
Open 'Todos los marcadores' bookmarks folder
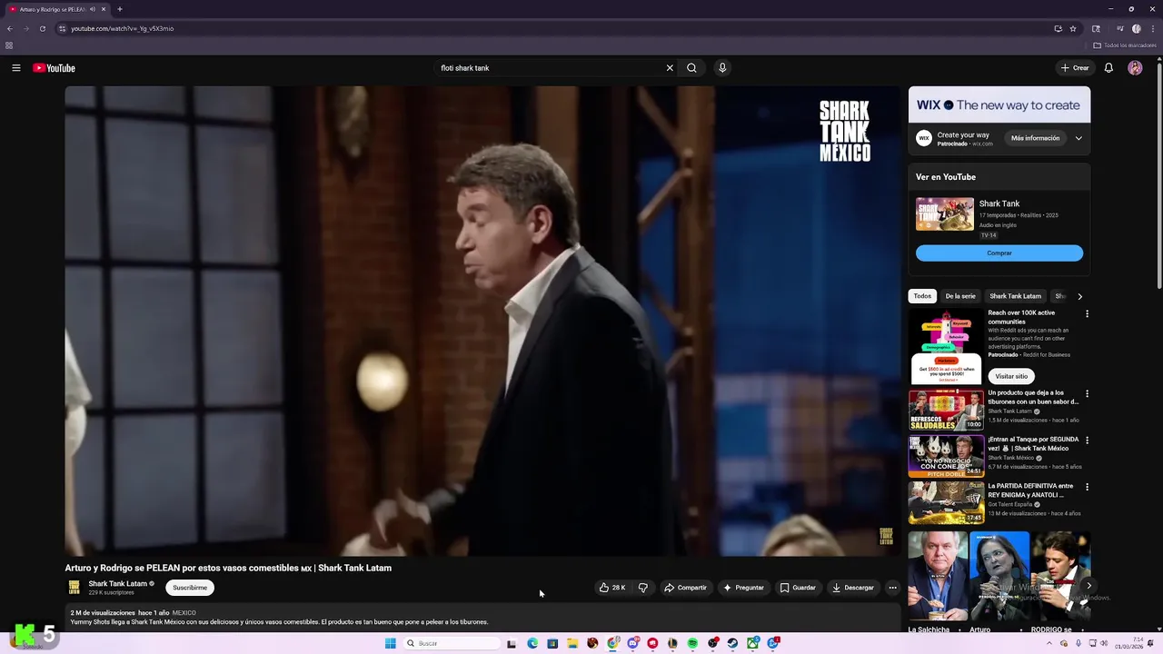tap(1125, 45)
